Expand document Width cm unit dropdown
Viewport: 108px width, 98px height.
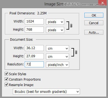tap(57, 48)
